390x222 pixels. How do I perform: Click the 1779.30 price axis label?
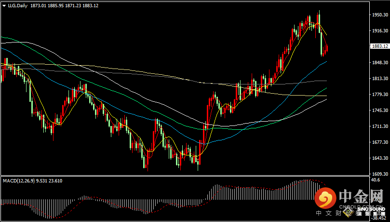(x=380, y=95)
